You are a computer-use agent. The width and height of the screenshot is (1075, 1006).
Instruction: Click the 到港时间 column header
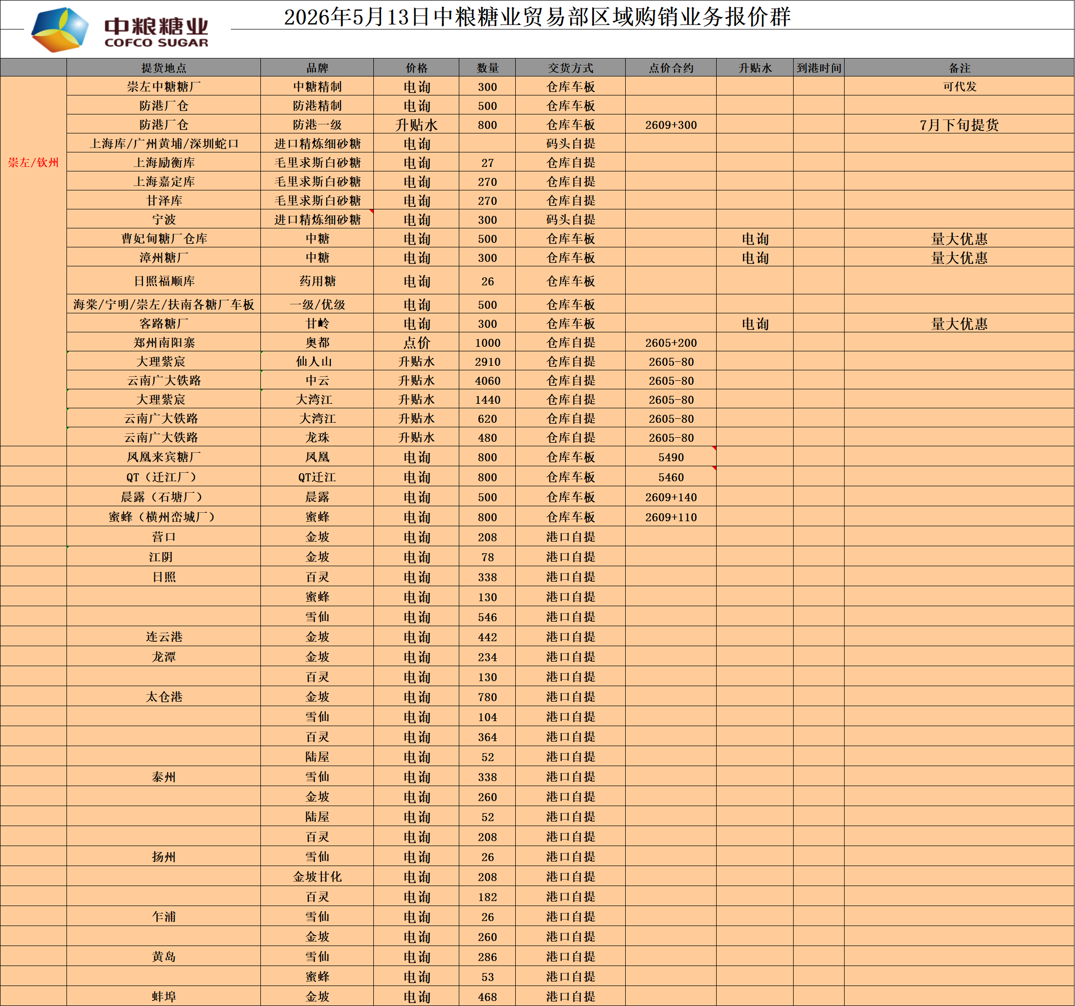click(819, 67)
